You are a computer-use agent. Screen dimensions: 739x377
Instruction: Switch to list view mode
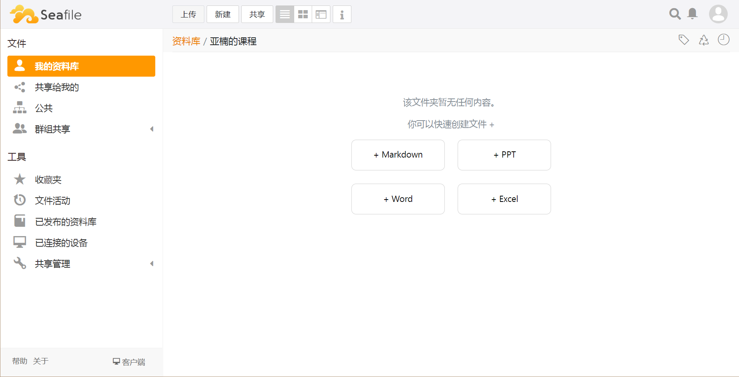tap(285, 14)
